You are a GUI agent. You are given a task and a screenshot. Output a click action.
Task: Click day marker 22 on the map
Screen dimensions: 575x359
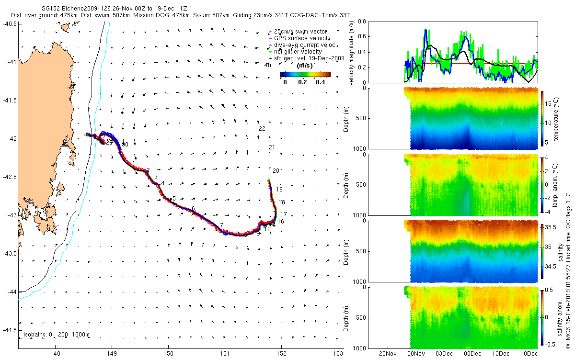(262, 129)
